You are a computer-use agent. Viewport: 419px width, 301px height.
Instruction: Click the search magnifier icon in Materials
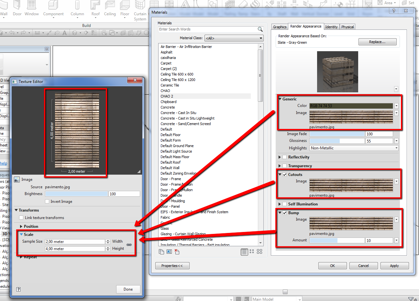point(260,29)
